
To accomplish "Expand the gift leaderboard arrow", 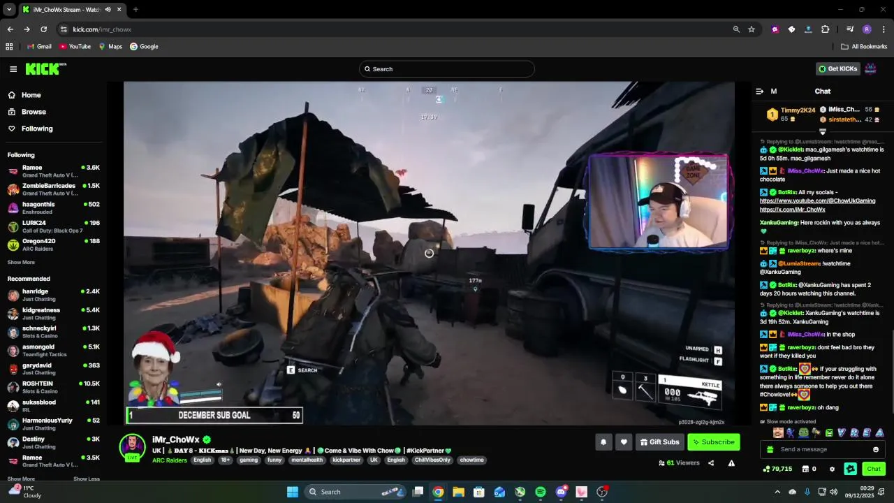I will click(x=822, y=131).
